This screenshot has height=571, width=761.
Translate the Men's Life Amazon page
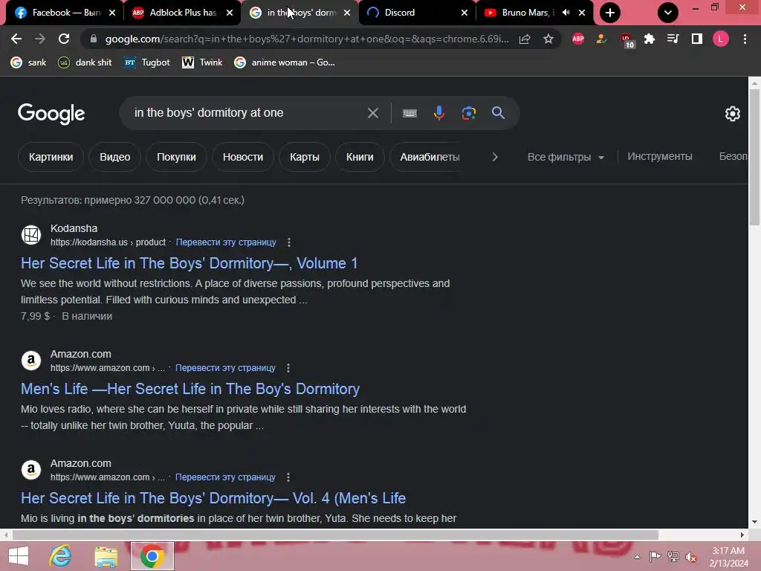(225, 368)
